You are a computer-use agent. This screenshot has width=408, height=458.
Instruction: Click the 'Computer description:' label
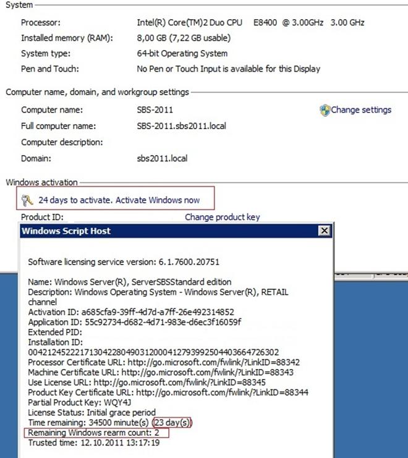click(62, 142)
